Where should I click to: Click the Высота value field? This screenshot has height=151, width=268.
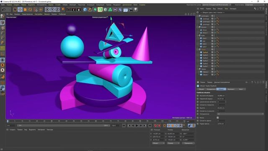(221, 108)
